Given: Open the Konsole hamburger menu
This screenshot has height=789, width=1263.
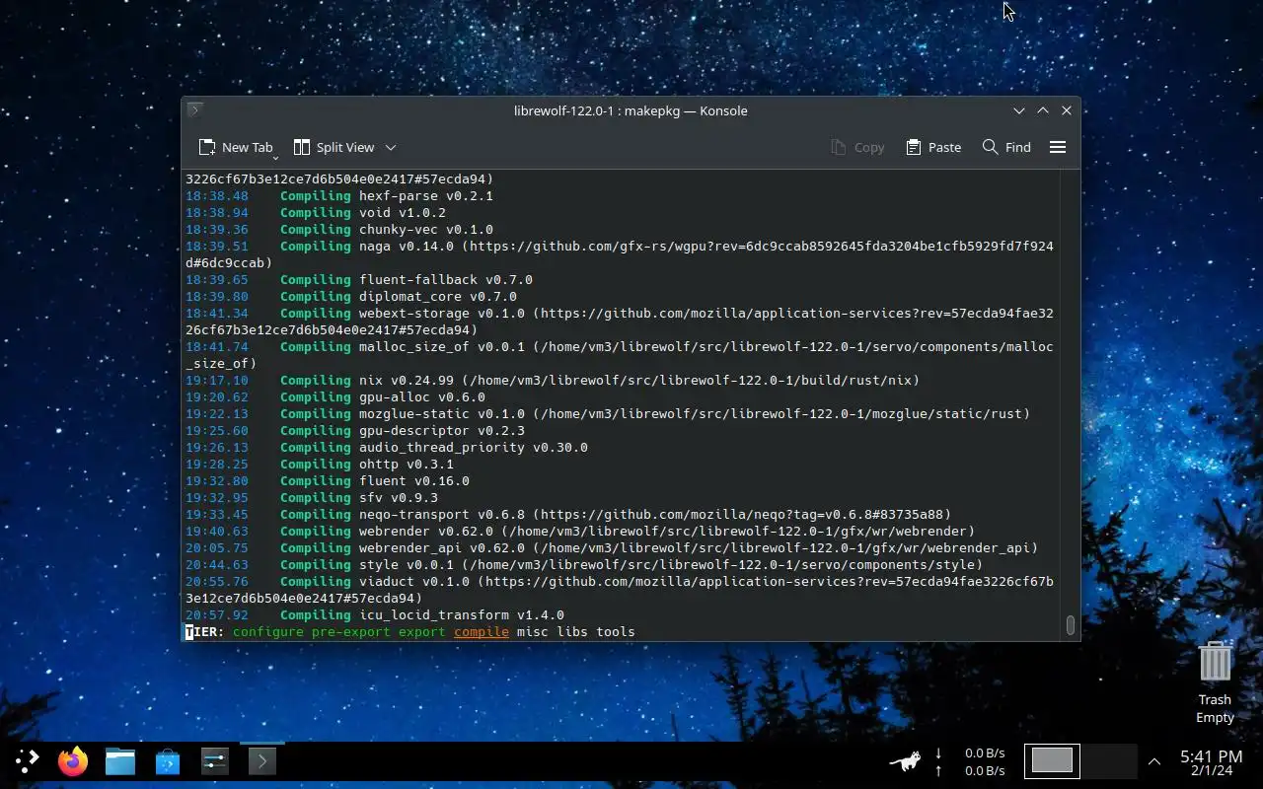Looking at the screenshot, I should click(x=1058, y=147).
